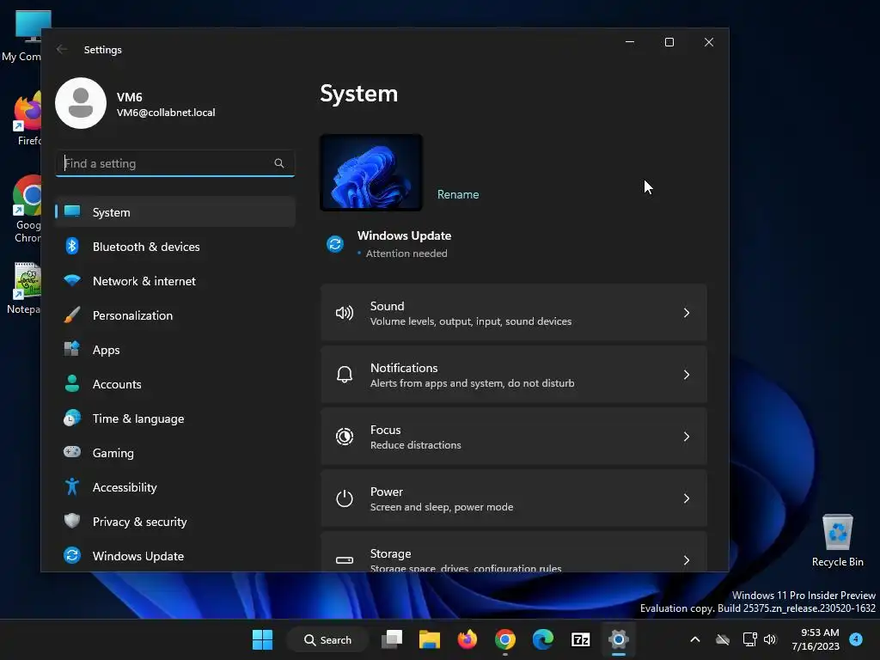The width and height of the screenshot is (880, 660).
Task: Open notification center badge showing 4
Action: [856, 639]
